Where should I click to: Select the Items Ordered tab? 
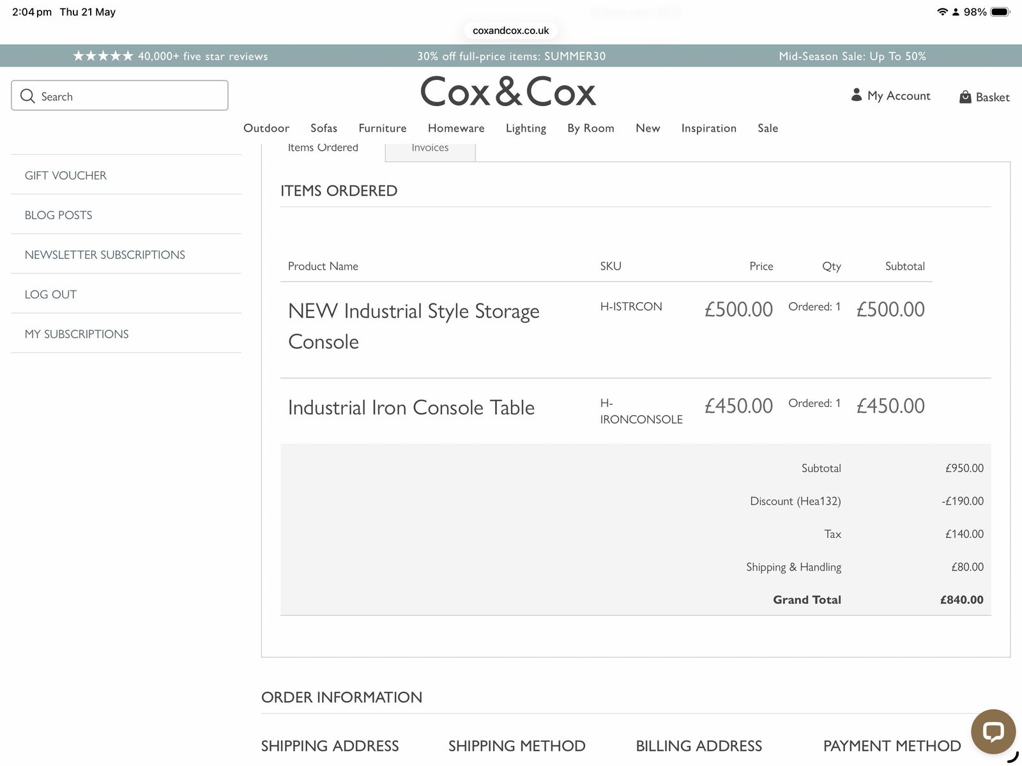tap(323, 149)
